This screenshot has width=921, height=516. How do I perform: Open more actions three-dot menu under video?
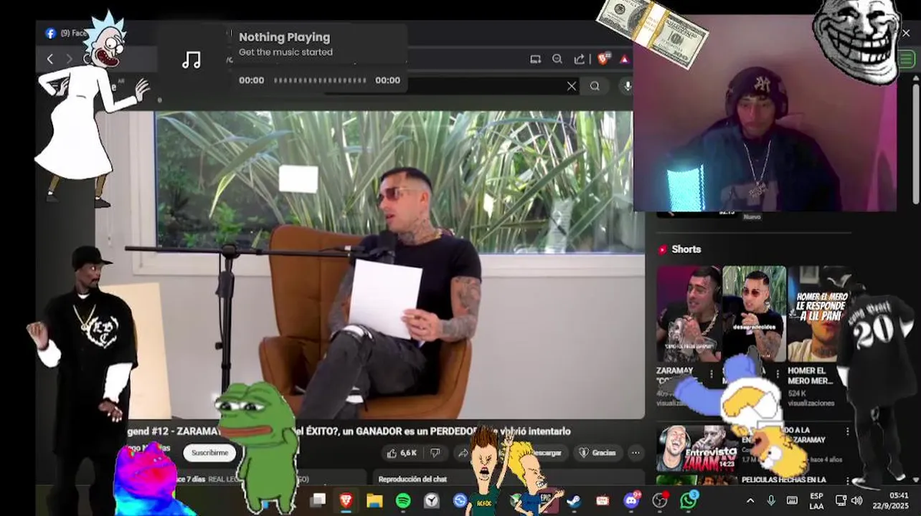pyautogui.click(x=636, y=453)
